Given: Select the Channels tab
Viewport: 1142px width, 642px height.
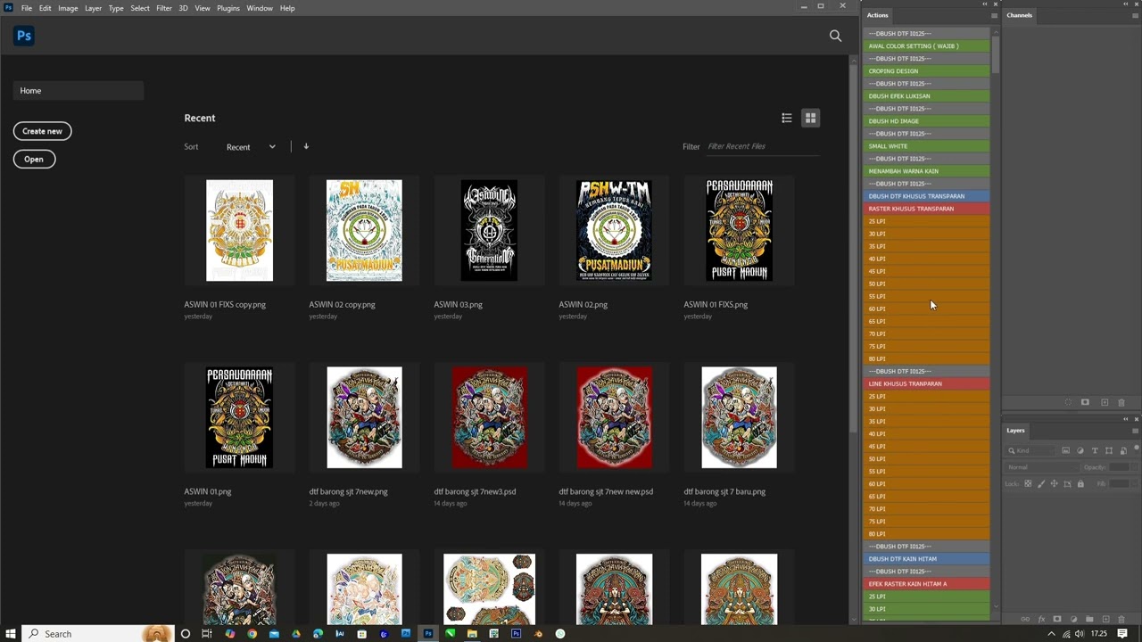Looking at the screenshot, I should (1020, 15).
